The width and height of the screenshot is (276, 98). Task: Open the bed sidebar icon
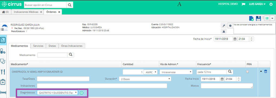tap(3, 93)
